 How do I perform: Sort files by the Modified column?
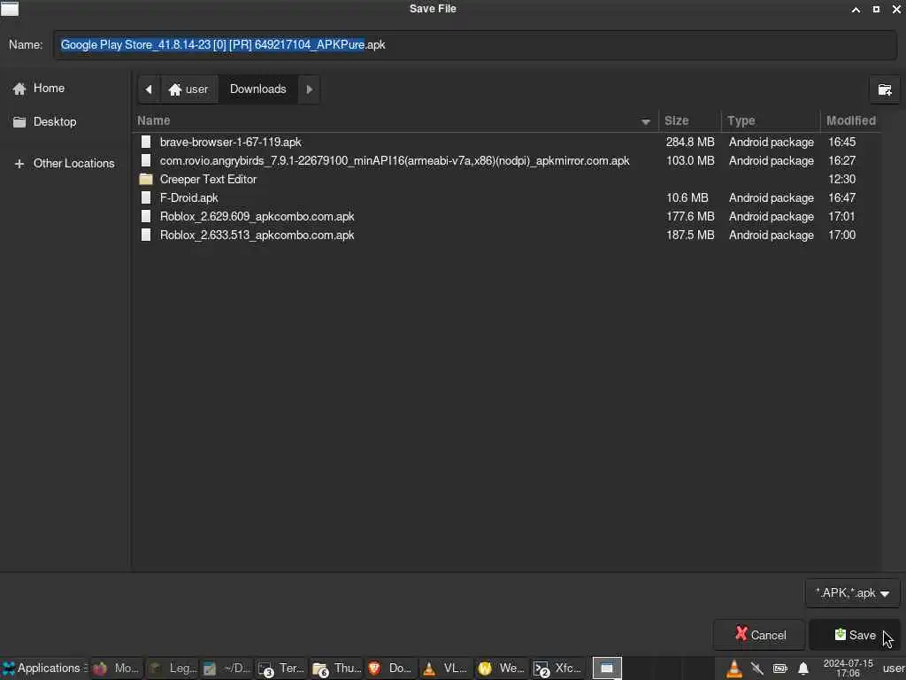point(850,120)
